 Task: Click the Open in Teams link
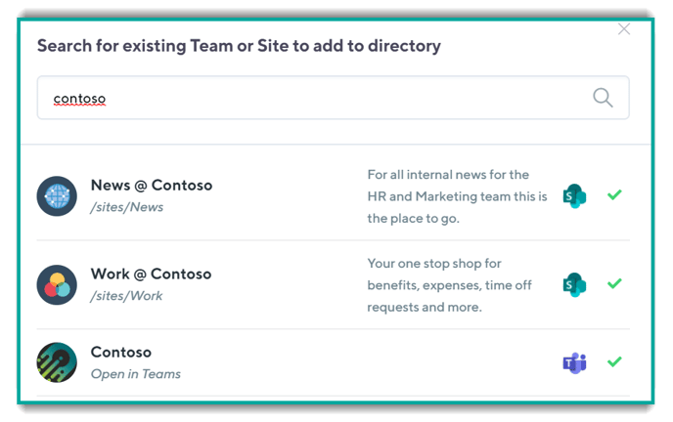135,374
